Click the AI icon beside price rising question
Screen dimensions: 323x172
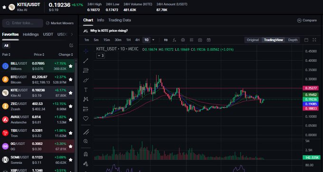tap(85, 31)
